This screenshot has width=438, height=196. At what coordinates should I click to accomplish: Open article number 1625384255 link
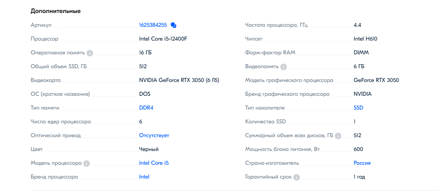tap(153, 25)
